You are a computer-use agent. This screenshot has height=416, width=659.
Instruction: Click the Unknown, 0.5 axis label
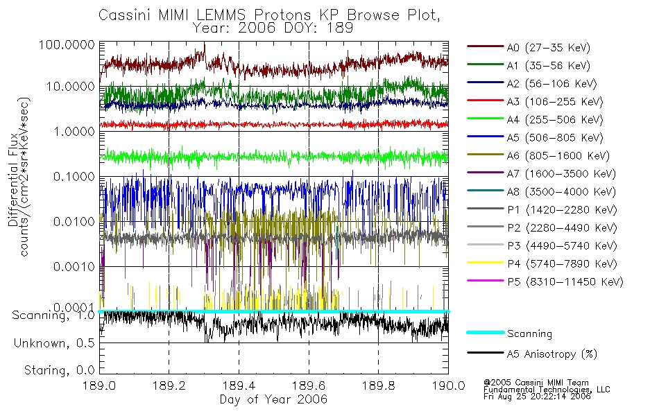(x=54, y=343)
